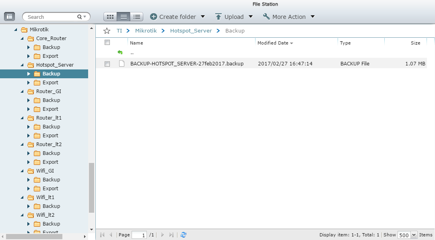Add current folder to favorites star

(x=107, y=31)
